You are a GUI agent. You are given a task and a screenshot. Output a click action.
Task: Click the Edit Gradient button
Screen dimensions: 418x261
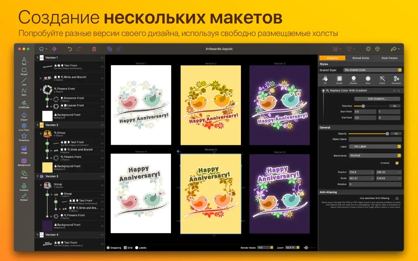(x=377, y=99)
